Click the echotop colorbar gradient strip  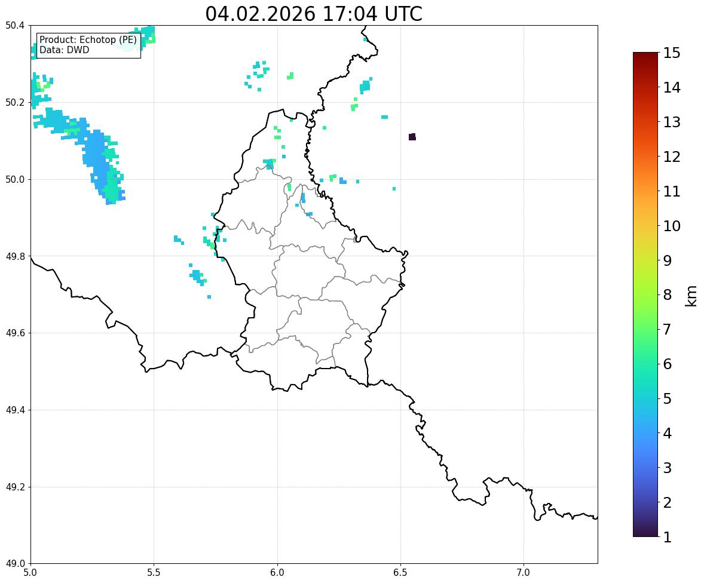pyautogui.click(x=645, y=294)
